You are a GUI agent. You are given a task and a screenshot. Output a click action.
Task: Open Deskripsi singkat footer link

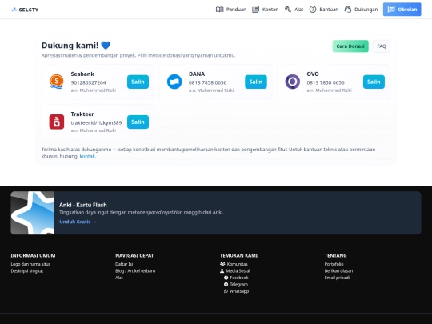click(27, 271)
